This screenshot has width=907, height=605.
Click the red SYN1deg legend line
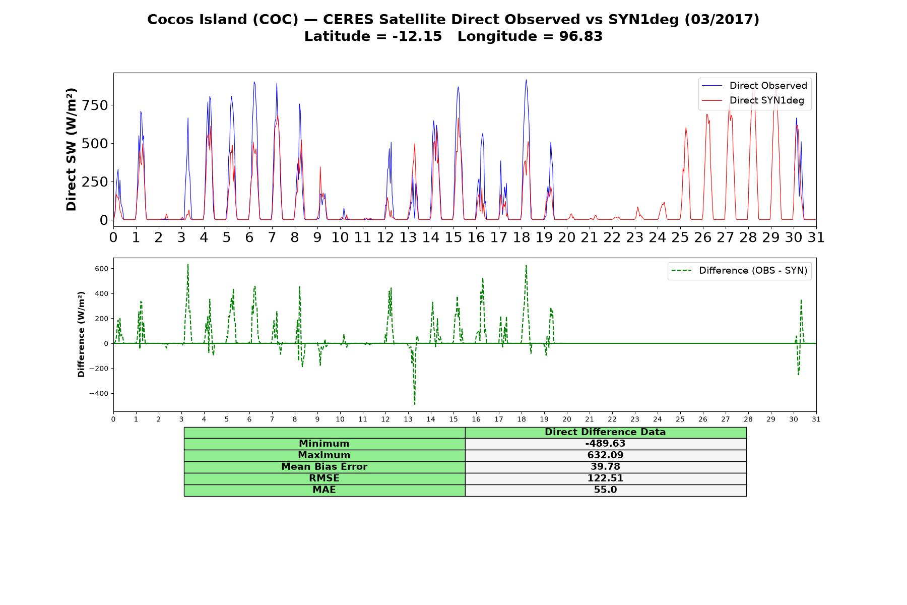[712, 101]
